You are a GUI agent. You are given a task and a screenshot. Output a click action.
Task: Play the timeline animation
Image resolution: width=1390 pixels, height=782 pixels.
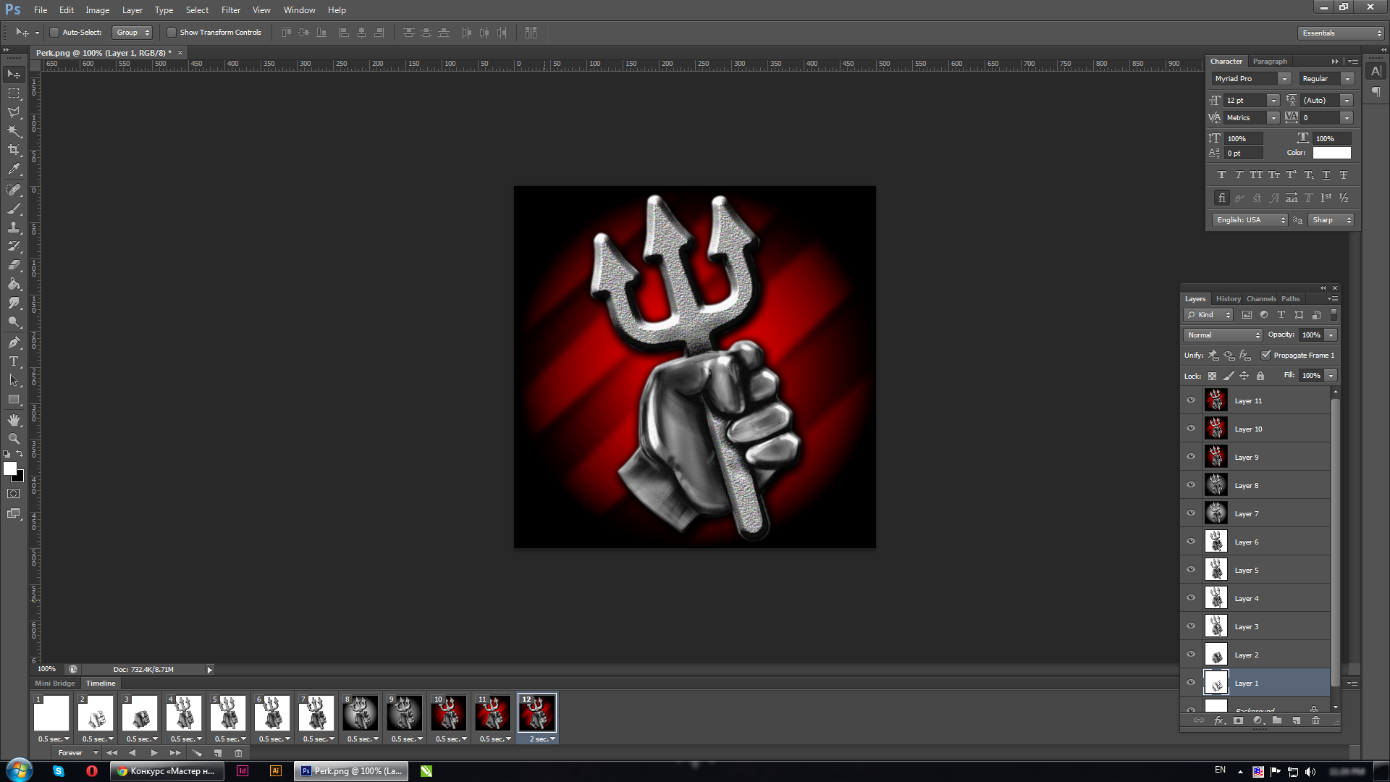pos(153,753)
